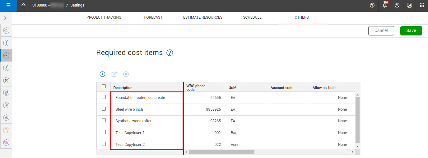
Task: Switch to the Estimate Resources tab
Action: pyautogui.click(x=203, y=17)
